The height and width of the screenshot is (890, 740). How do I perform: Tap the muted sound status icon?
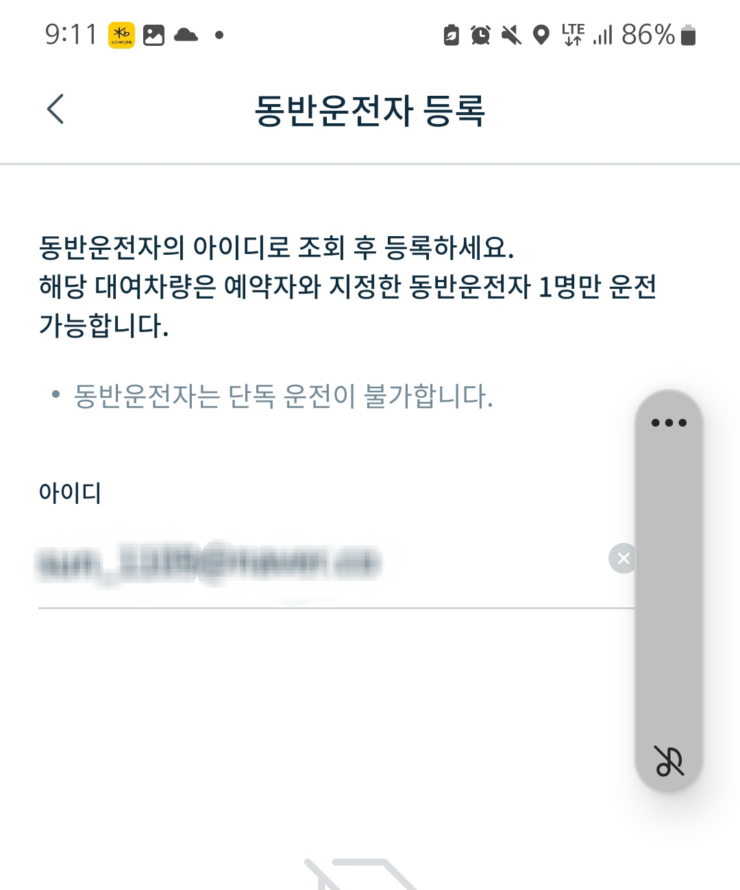coord(511,35)
